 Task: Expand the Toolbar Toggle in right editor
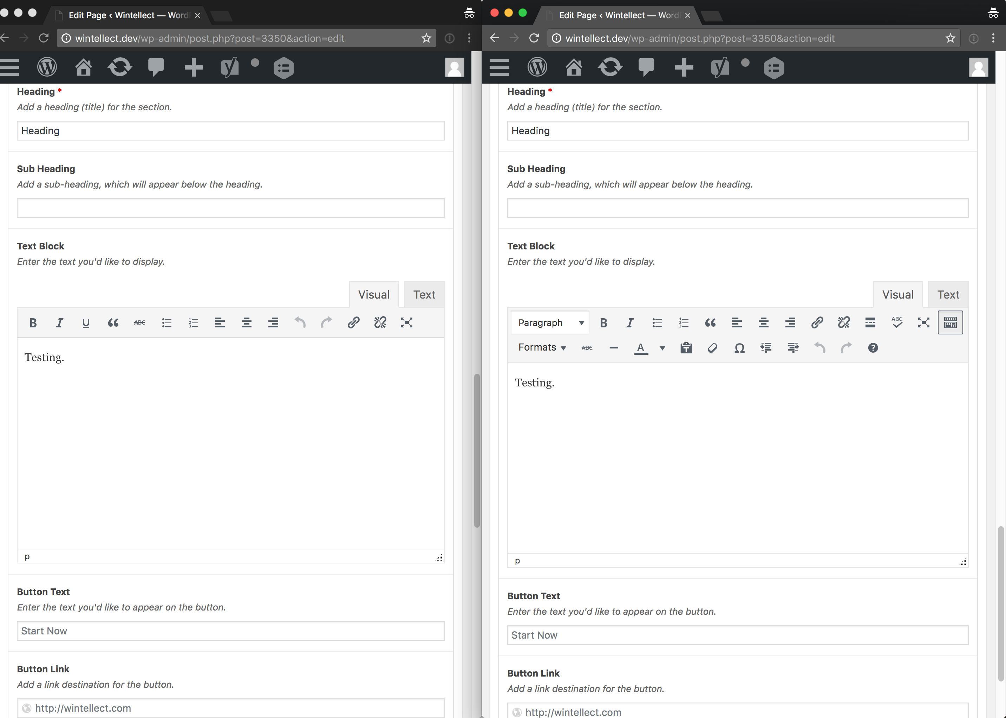pyautogui.click(x=950, y=322)
